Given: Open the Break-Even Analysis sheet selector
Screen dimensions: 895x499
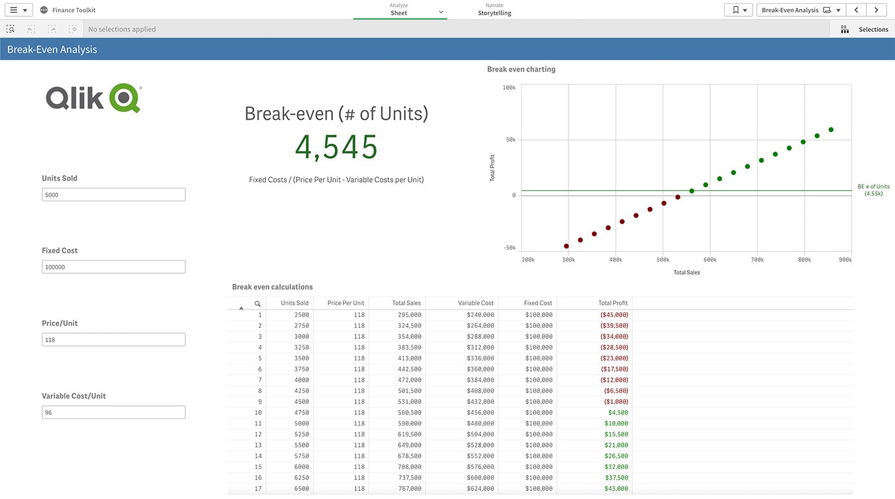Looking at the screenshot, I should tap(801, 10).
